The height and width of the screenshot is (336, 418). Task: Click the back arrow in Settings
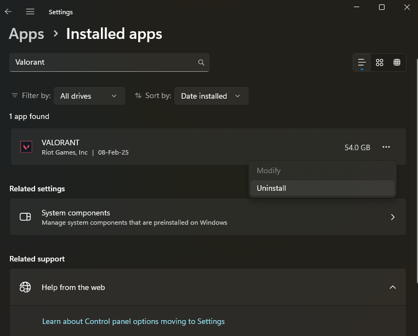coord(8,12)
